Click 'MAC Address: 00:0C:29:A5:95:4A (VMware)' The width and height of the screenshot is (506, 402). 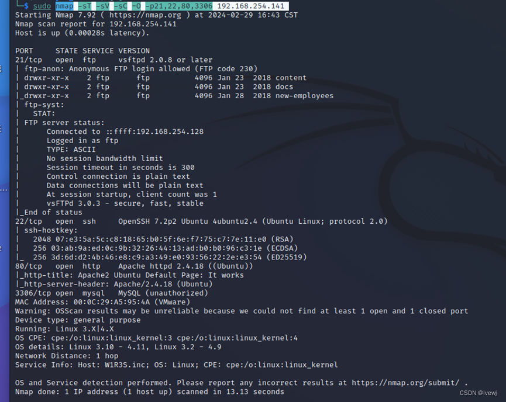pyautogui.click(x=102, y=303)
